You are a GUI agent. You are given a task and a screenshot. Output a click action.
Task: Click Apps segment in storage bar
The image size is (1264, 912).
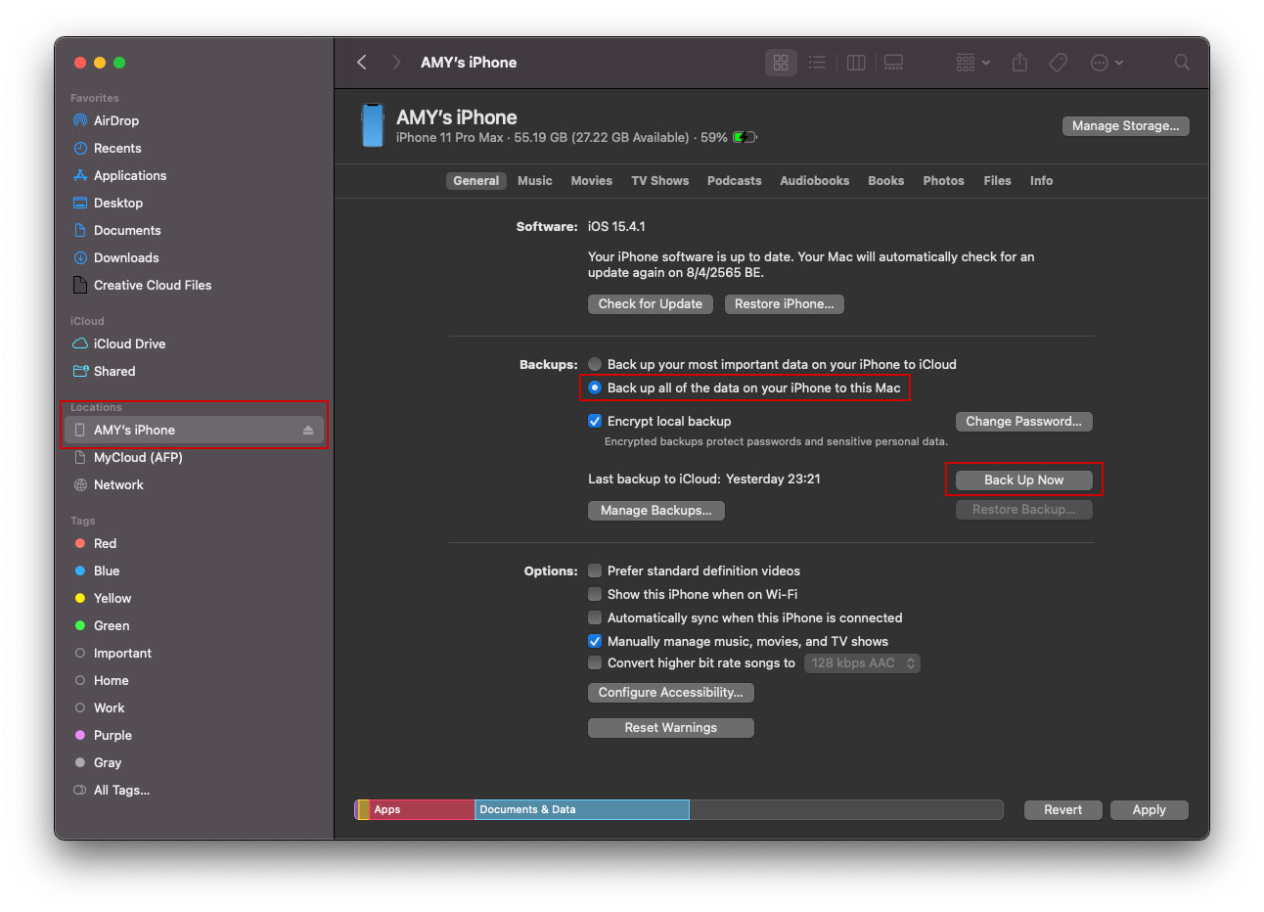422,810
